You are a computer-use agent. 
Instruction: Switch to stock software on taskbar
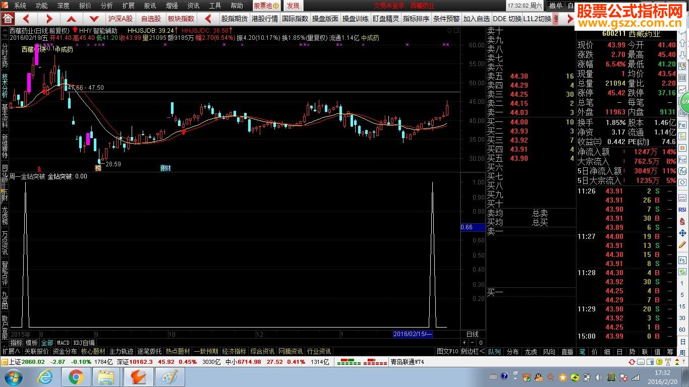click(x=138, y=376)
